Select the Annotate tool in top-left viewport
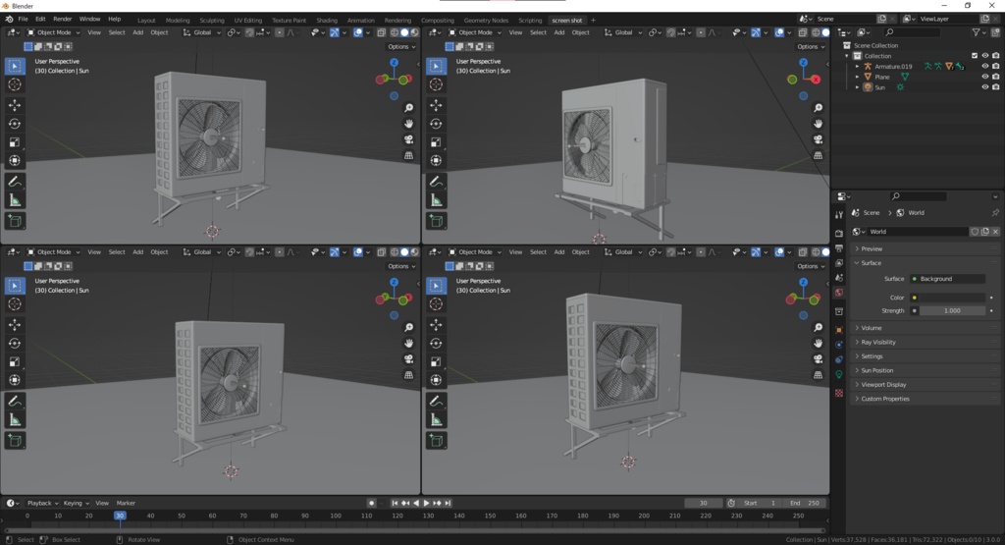 pos(15,182)
